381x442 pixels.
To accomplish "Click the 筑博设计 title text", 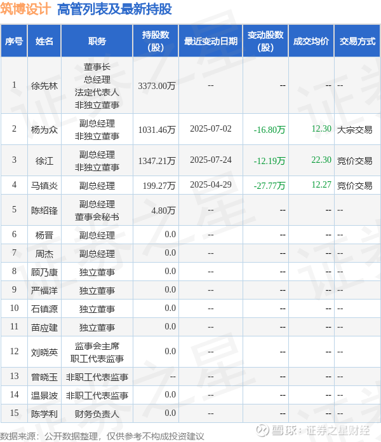I will click(x=25, y=9).
